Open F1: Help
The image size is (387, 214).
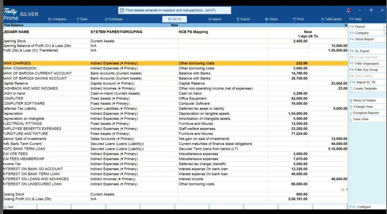tap(356, 19)
